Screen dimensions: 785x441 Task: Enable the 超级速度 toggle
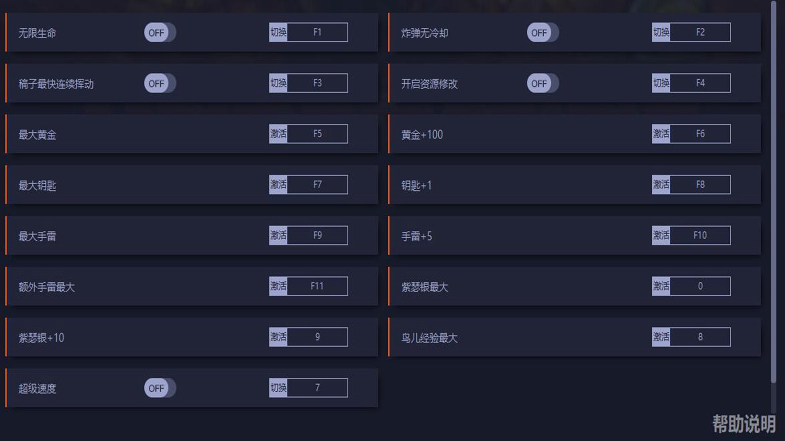pyautogui.click(x=160, y=388)
